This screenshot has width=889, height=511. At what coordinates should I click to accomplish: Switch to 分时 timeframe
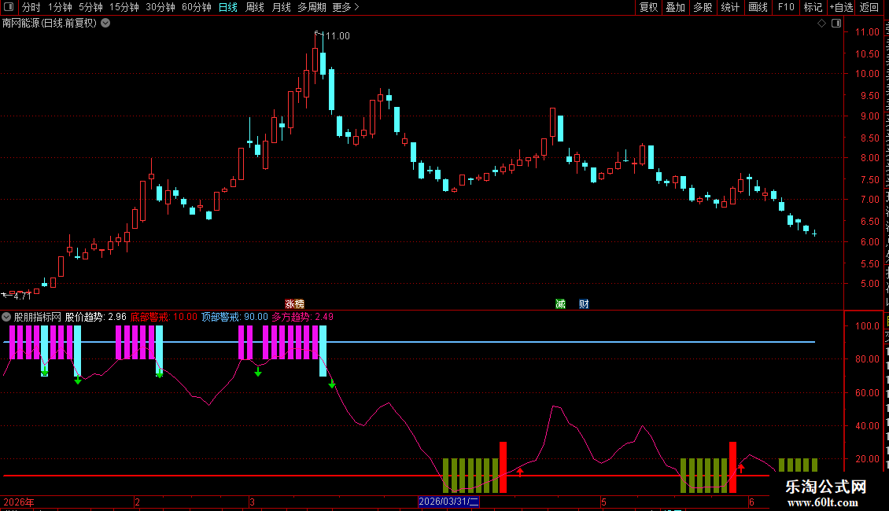31,7
